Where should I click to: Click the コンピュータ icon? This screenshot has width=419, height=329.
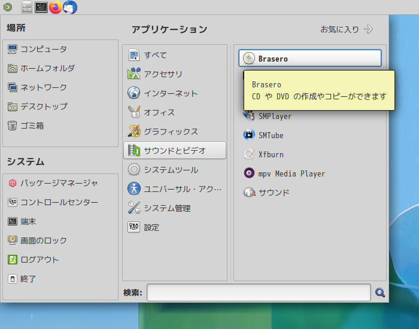[x=13, y=49]
